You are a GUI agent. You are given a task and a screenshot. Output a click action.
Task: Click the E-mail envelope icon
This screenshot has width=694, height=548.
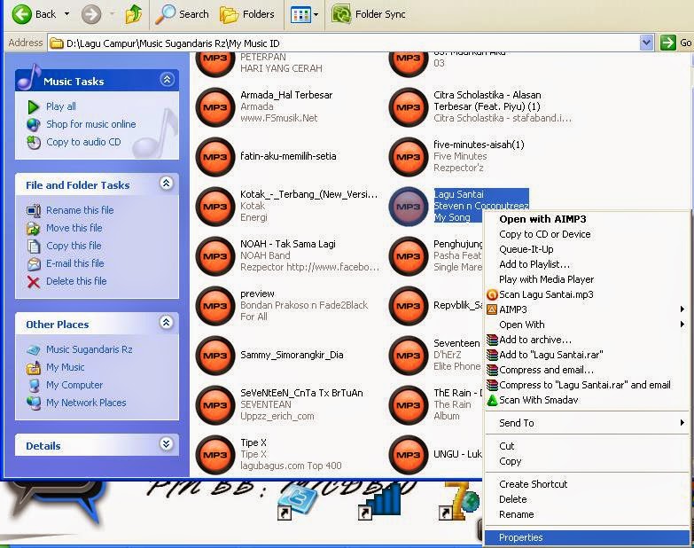click(x=34, y=264)
